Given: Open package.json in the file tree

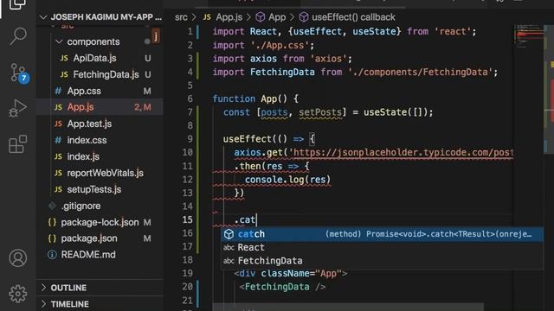Looking at the screenshot, I should [89, 238].
